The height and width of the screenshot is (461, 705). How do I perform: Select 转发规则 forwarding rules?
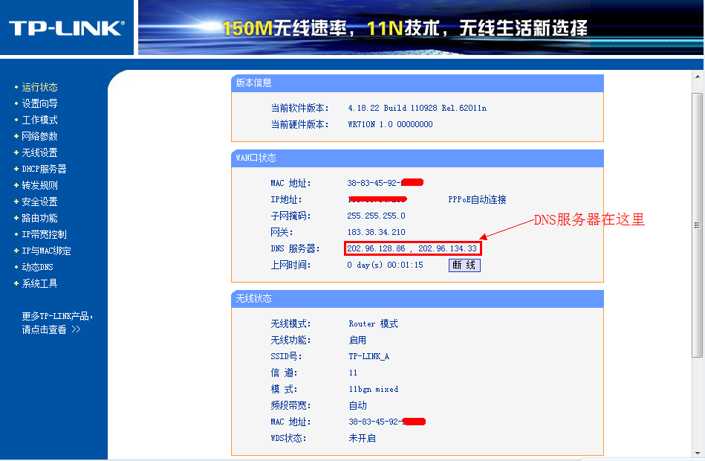[x=41, y=185]
